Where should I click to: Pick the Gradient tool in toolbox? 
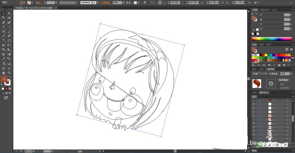[x=9, y=54]
